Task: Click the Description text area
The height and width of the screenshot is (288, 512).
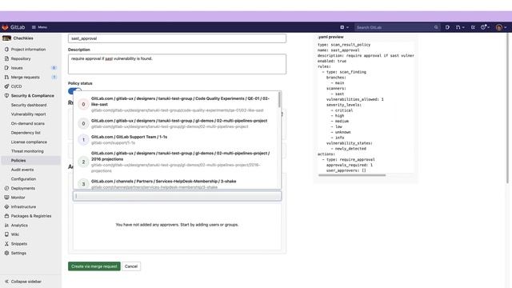Action: [x=177, y=64]
